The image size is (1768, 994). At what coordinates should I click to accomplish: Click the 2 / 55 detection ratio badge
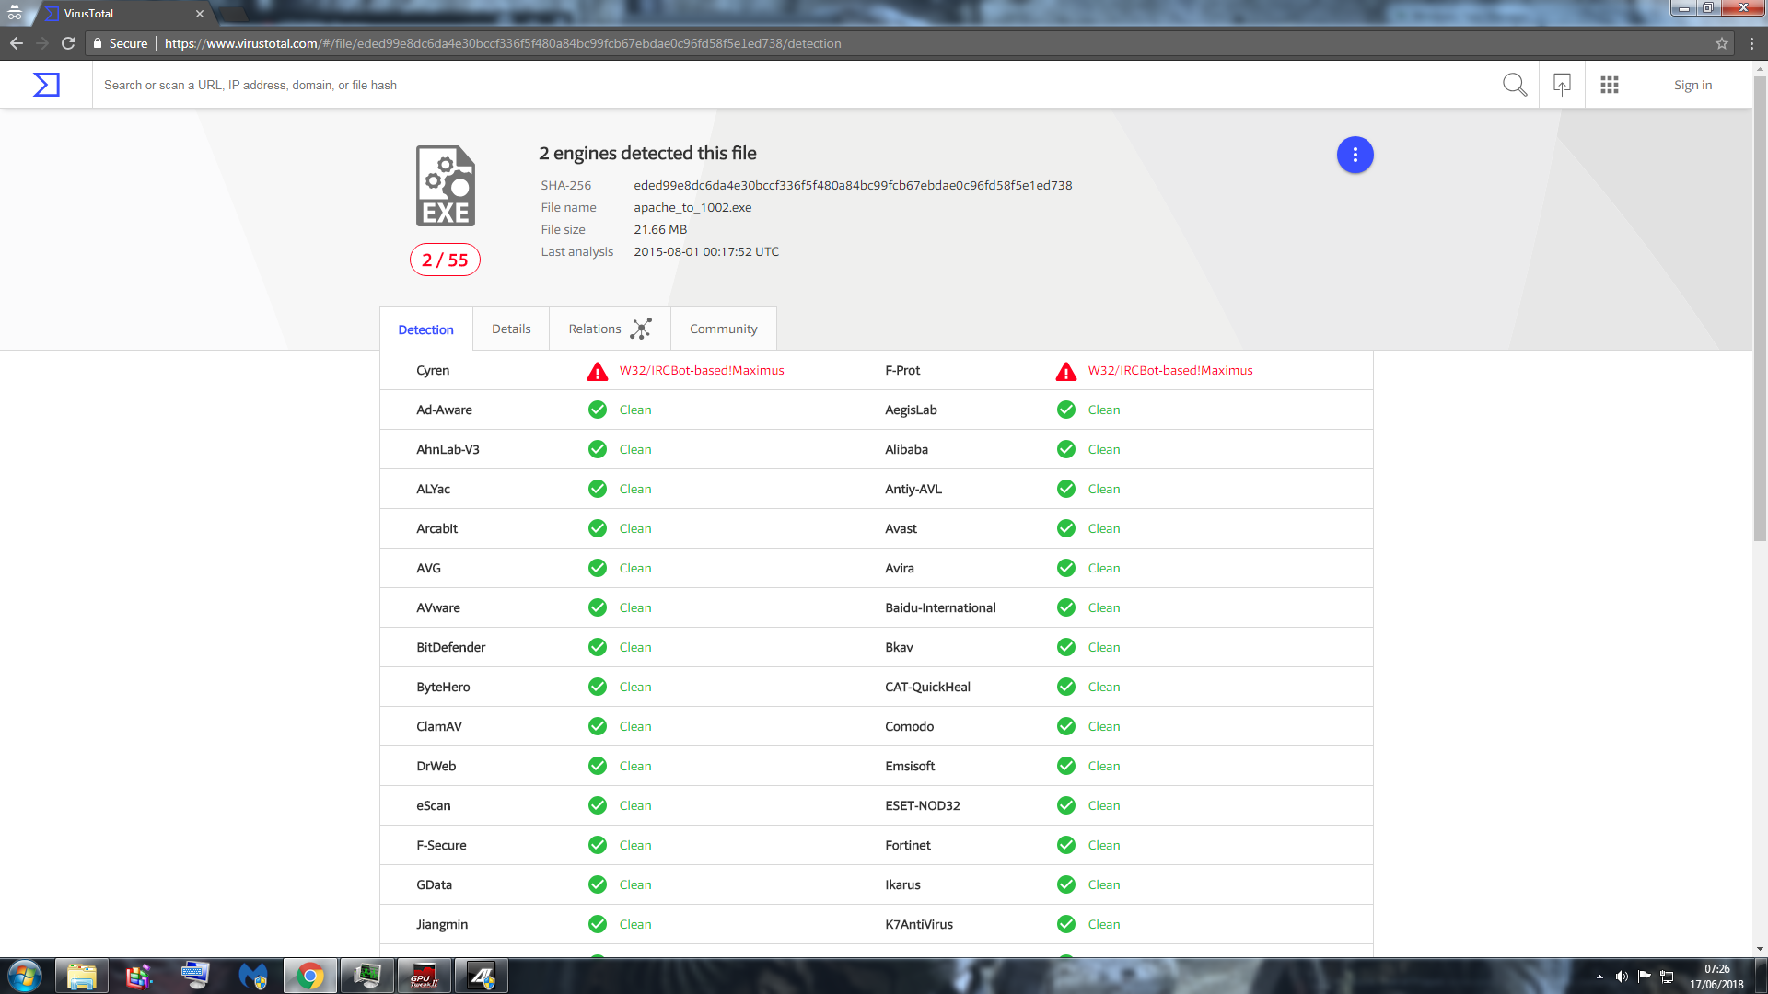445,260
